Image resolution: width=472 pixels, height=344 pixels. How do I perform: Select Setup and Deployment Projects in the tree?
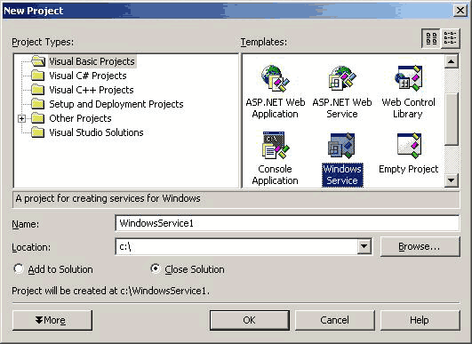click(116, 104)
